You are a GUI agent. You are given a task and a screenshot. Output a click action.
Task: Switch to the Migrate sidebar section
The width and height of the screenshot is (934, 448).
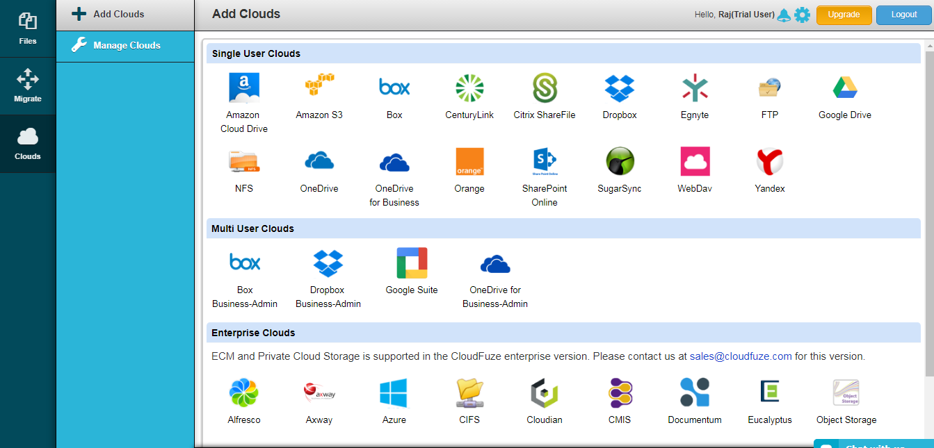tap(28, 86)
